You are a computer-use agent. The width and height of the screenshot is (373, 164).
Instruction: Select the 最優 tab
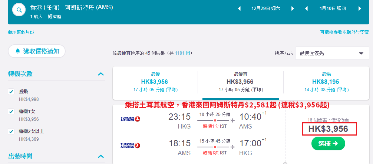point(155,83)
